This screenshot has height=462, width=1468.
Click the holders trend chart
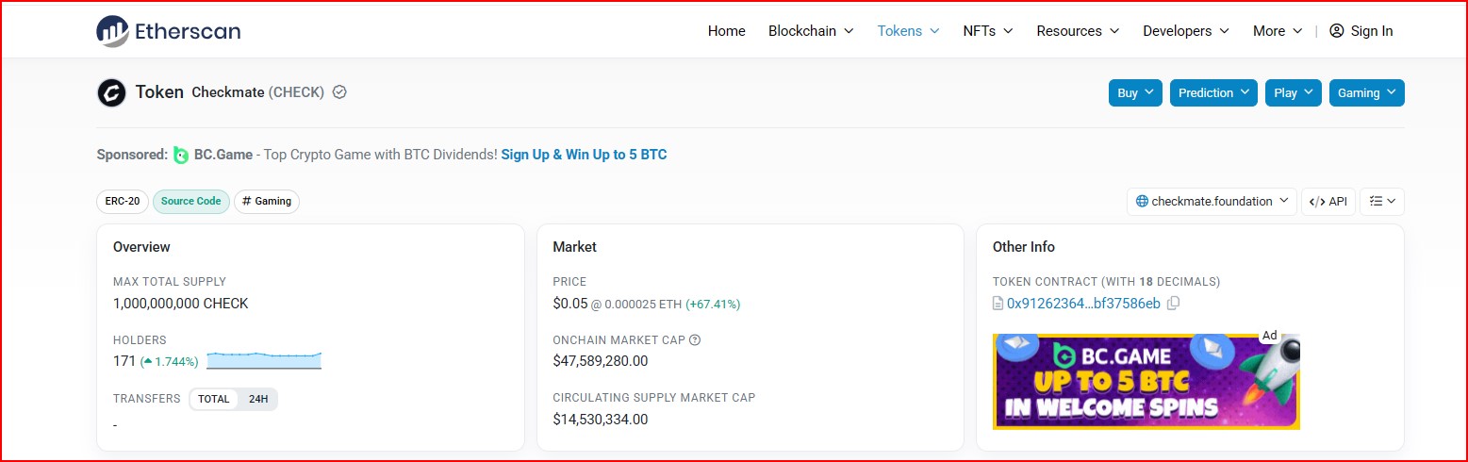point(264,360)
